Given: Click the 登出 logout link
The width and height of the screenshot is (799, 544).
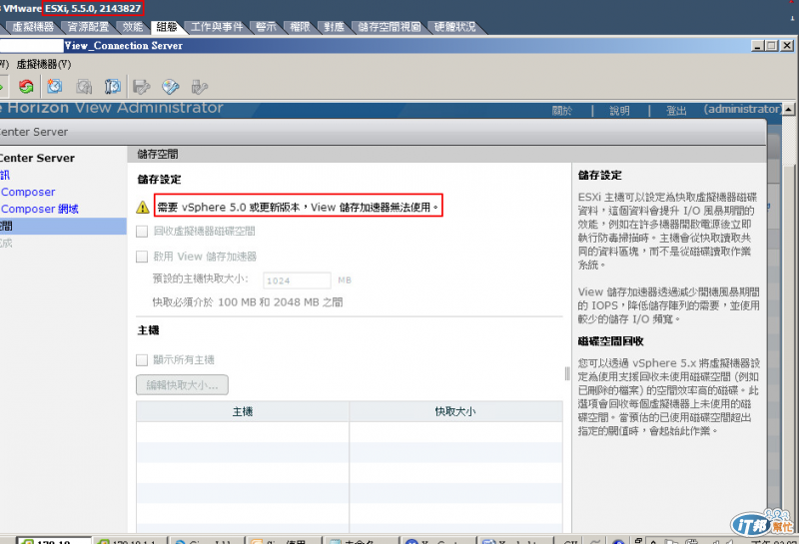Looking at the screenshot, I should [676, 111].
